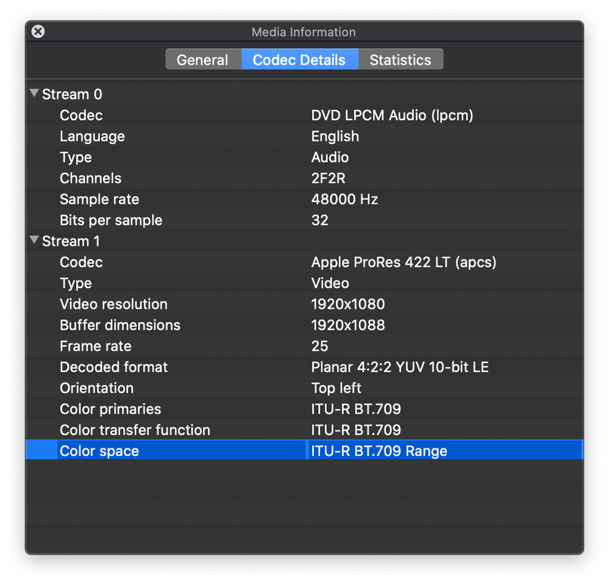
Task: Select the Frame rate row
Action: click(x=96, y=346)
